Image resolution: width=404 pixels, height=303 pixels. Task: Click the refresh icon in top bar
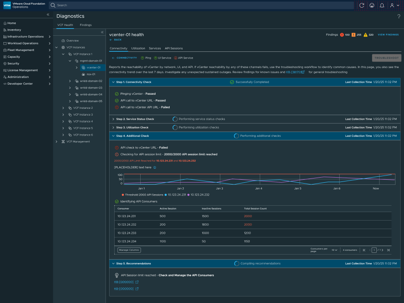[362, 5]
